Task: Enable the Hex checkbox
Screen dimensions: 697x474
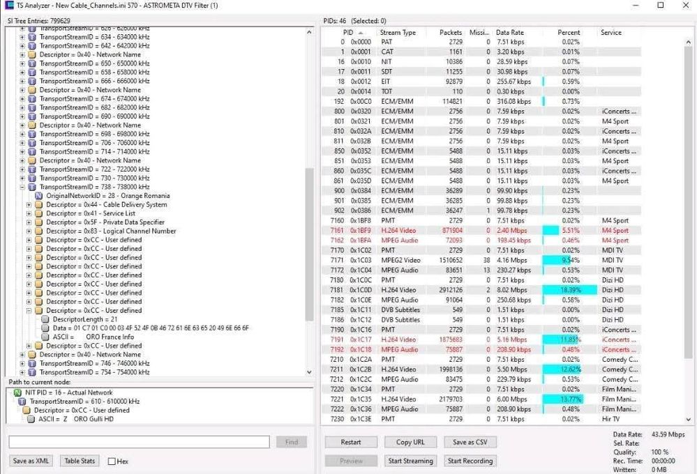Action: (112, 461)
